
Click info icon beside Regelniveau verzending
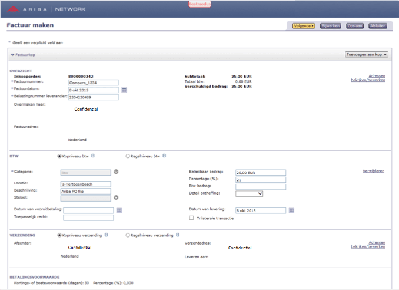[x=177, y=235]
